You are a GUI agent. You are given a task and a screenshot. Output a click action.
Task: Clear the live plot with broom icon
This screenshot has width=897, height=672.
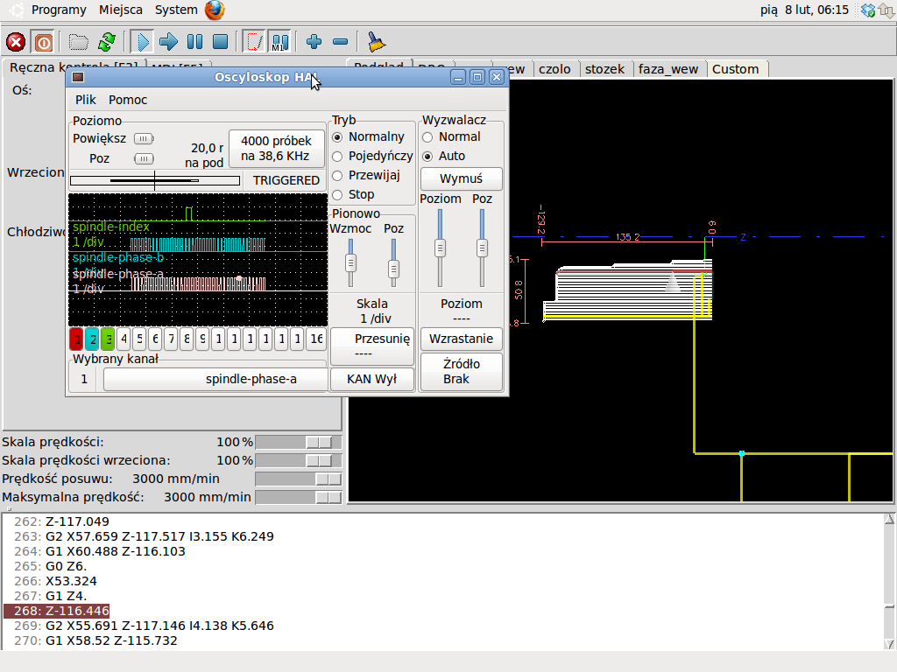(376, 42)
